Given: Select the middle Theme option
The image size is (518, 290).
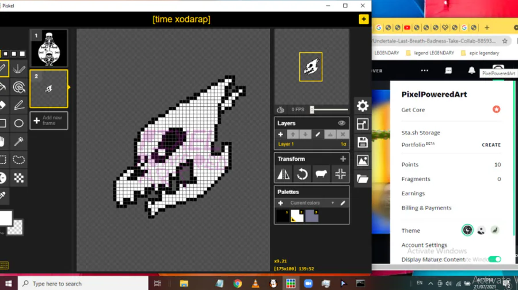Looking at the screenshot, I should point(481,230).
